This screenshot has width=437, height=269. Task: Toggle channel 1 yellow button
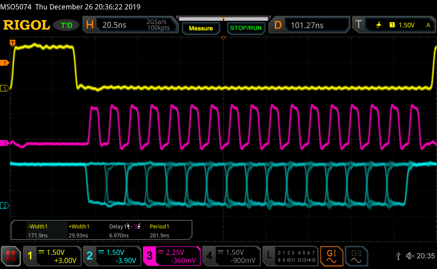pyautogui.click(x=52, y=256)
